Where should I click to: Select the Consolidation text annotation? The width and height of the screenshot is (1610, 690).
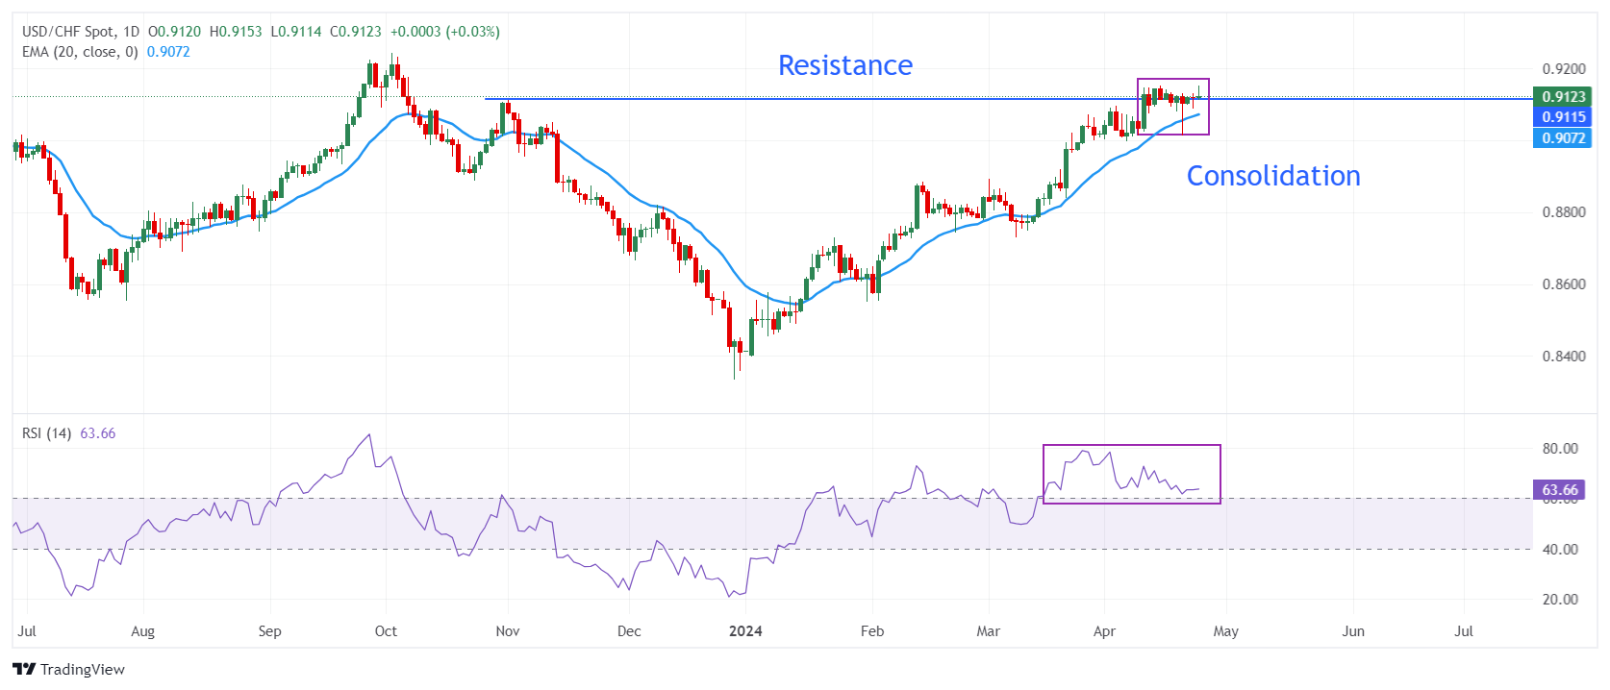1272,176
